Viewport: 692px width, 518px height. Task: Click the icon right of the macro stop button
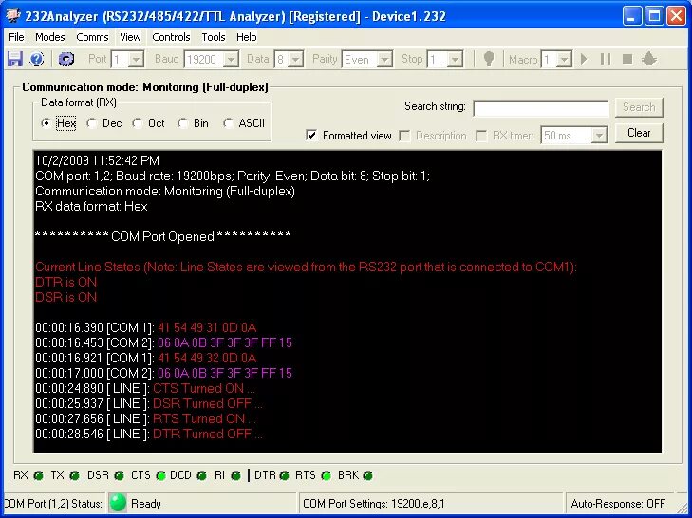[x=649, y=59]
